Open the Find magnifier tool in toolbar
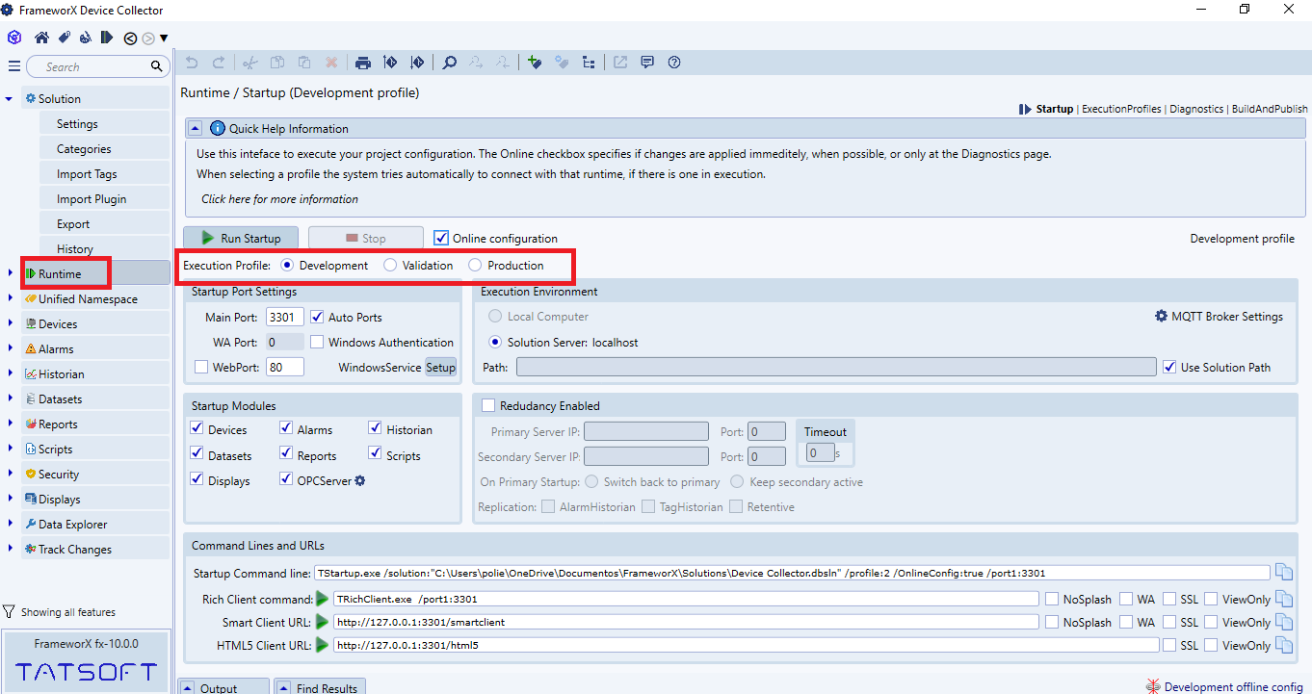 (x=450, y=63)
